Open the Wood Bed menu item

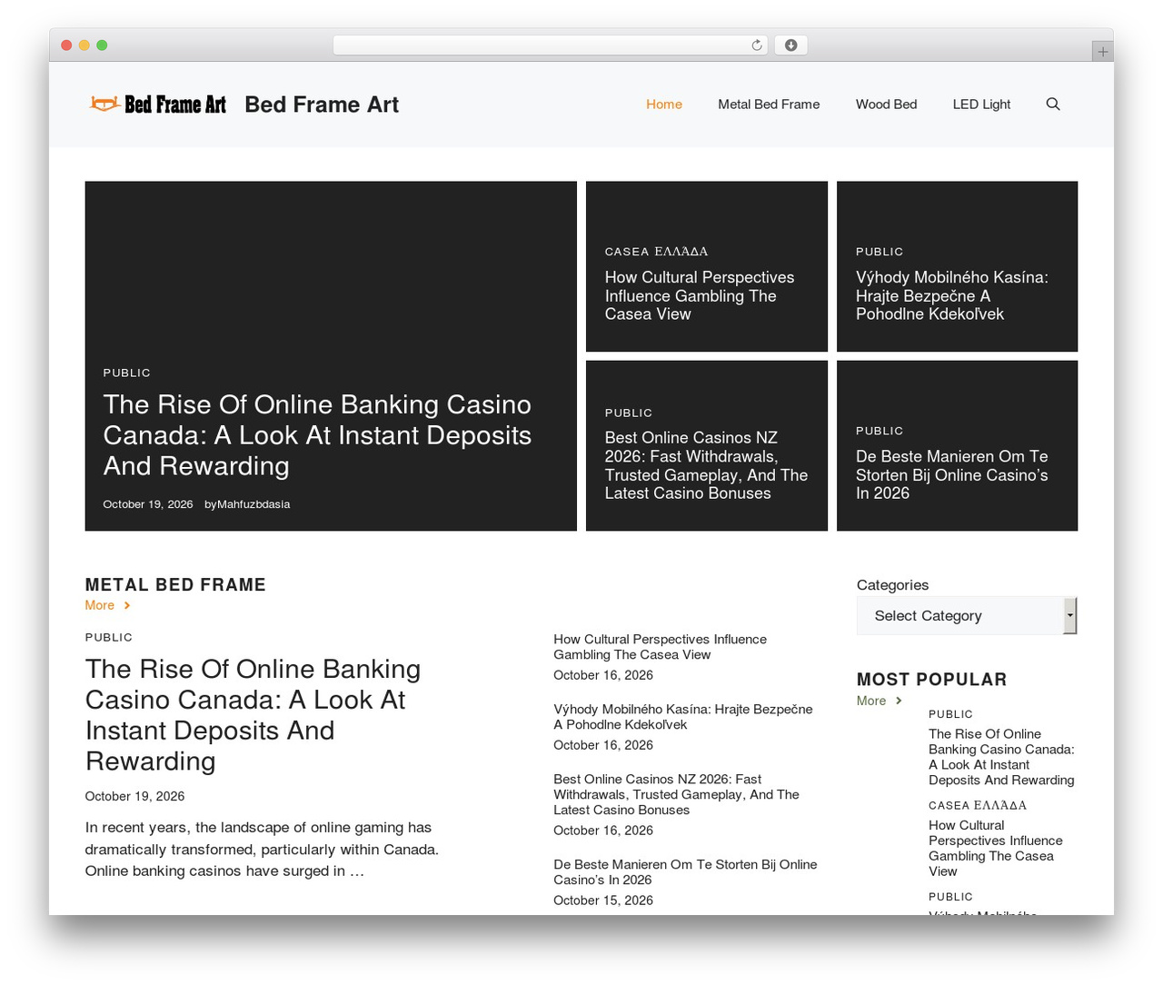(x=886, y=104)
